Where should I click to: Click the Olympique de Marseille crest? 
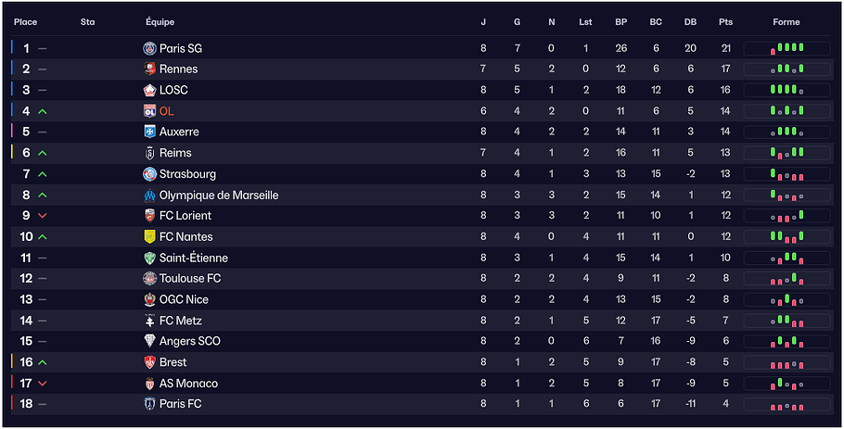tap(149, 196)
